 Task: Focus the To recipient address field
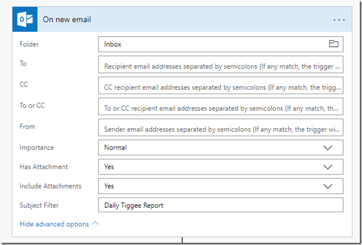(x=221, y=65)
